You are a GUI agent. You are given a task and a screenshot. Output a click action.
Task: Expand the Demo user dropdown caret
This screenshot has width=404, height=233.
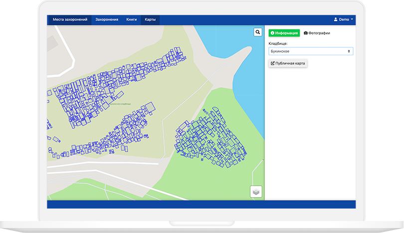352,19
